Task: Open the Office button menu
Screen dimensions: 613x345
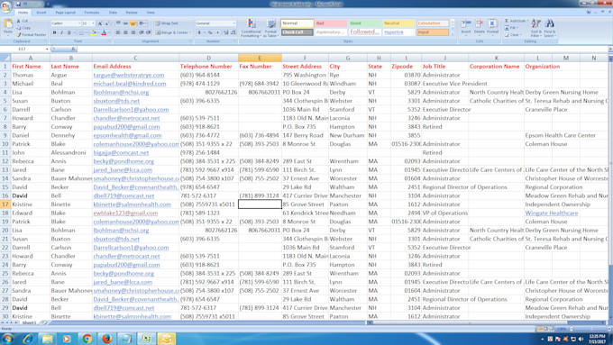Action: [6, 6]
